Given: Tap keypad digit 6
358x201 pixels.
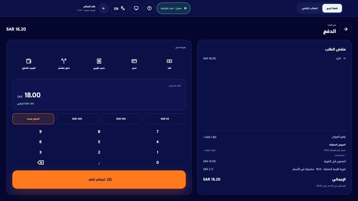Looking at the screenshot, I should pos(40,142).
